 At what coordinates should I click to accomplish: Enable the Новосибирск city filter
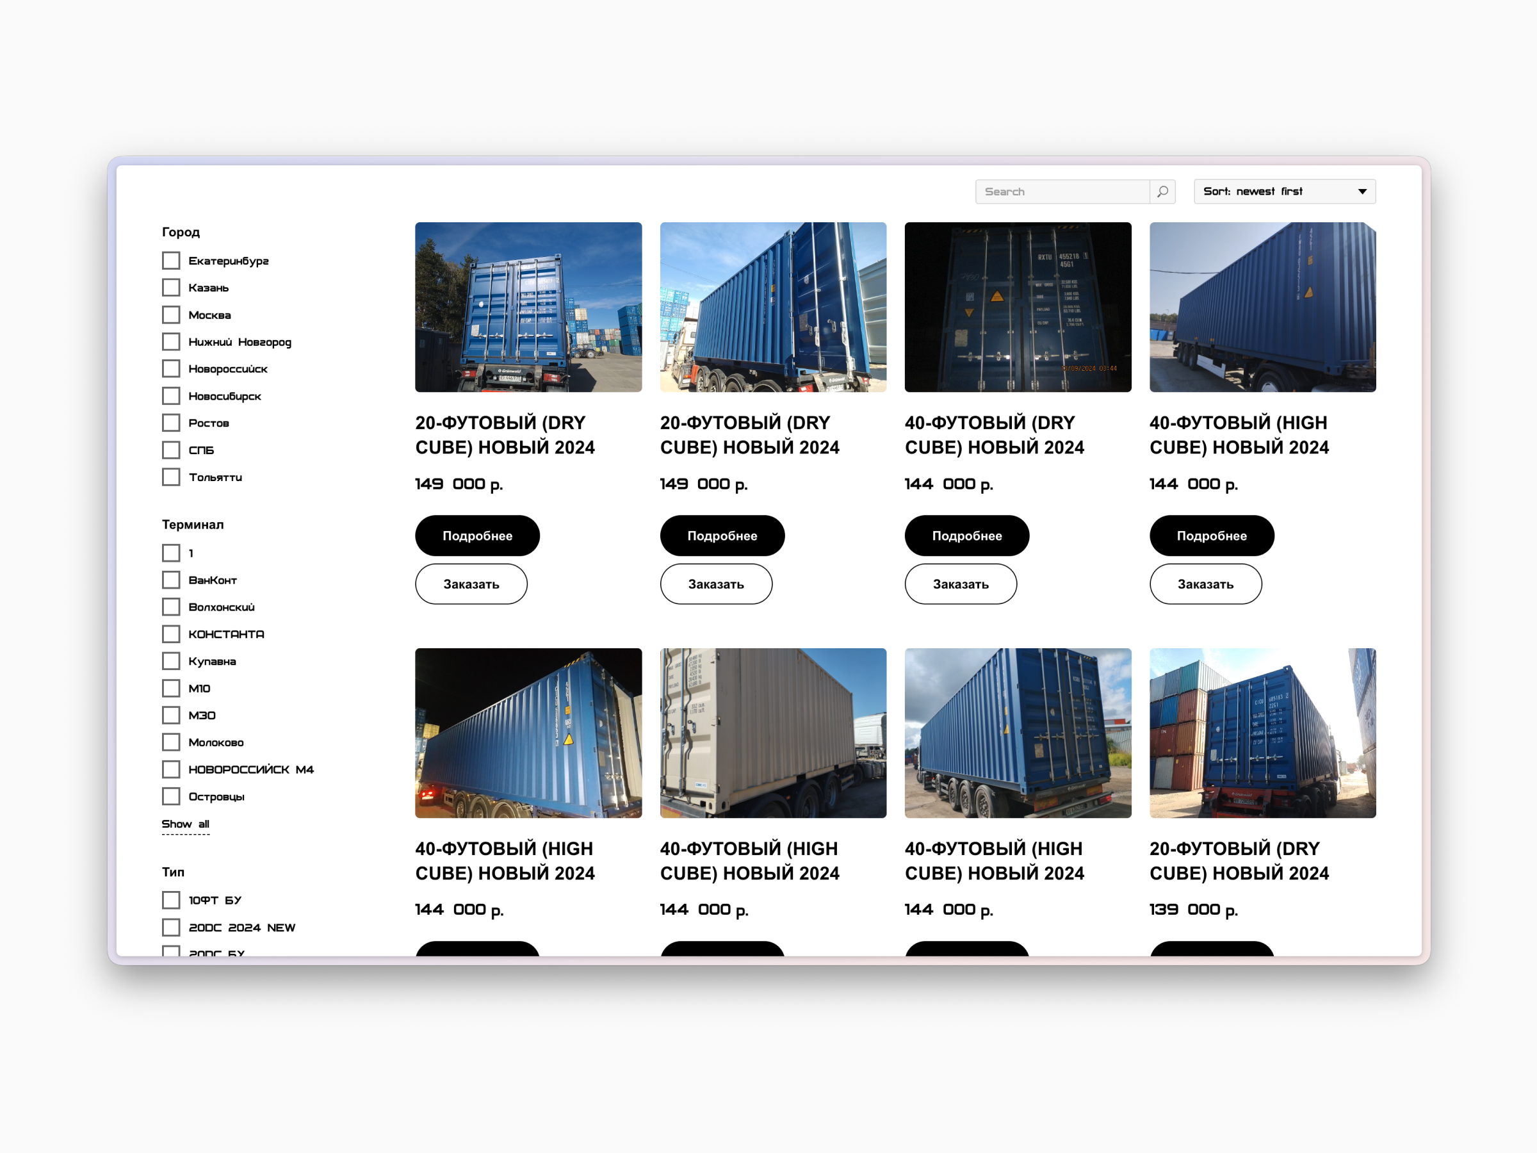click(x=171, y=396)
